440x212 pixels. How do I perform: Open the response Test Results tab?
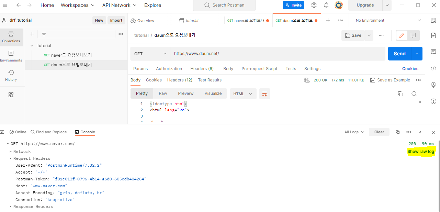point(210,80)
